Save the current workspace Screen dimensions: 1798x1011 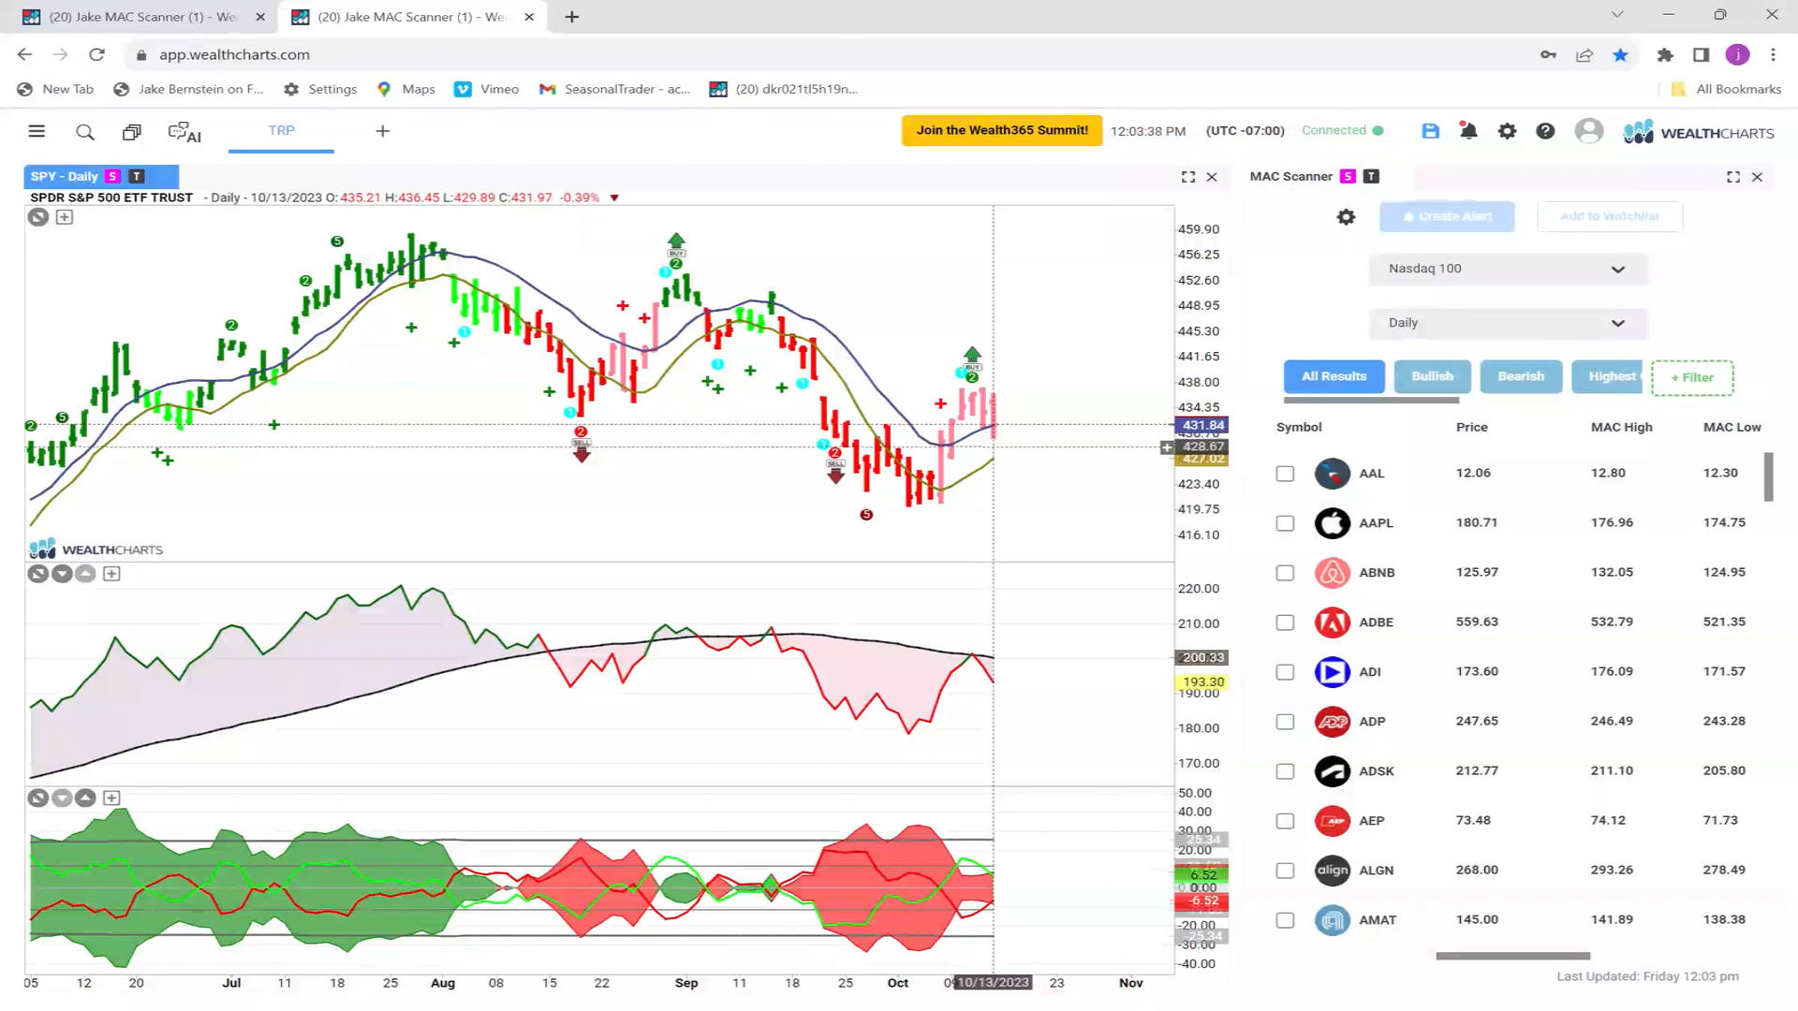pos(1430,131)
